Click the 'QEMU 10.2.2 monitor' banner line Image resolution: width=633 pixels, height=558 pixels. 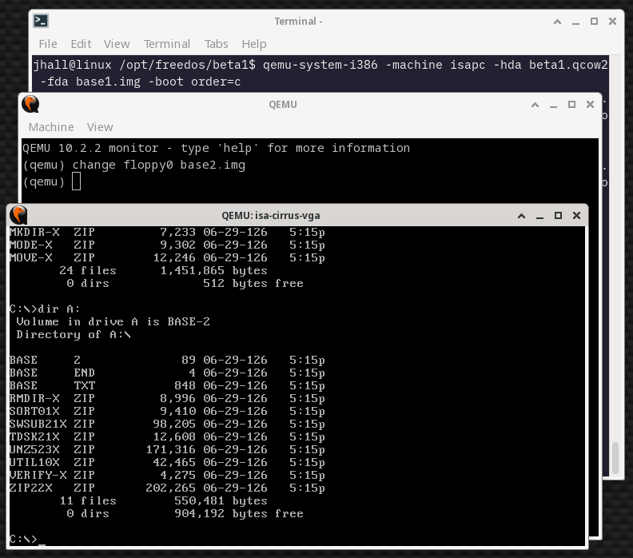tap(216, 148)
